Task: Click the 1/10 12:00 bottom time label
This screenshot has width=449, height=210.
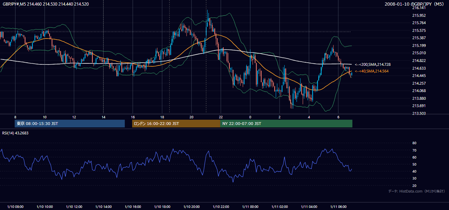Action: tap(74, 207)
